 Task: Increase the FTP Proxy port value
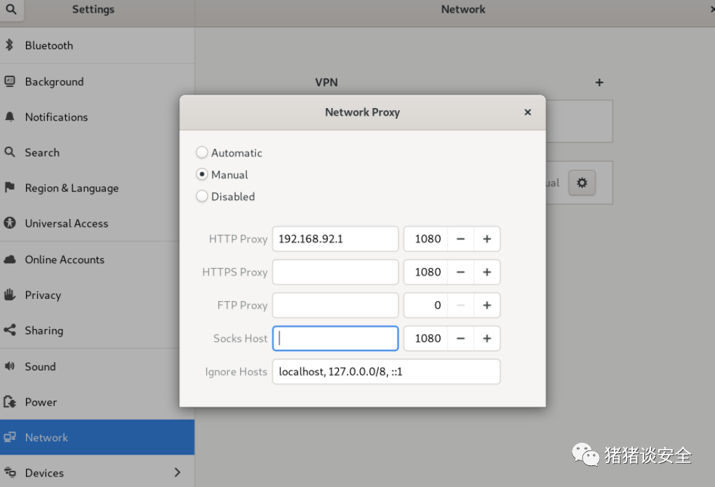pyautogui.click(x=487, y=305)
